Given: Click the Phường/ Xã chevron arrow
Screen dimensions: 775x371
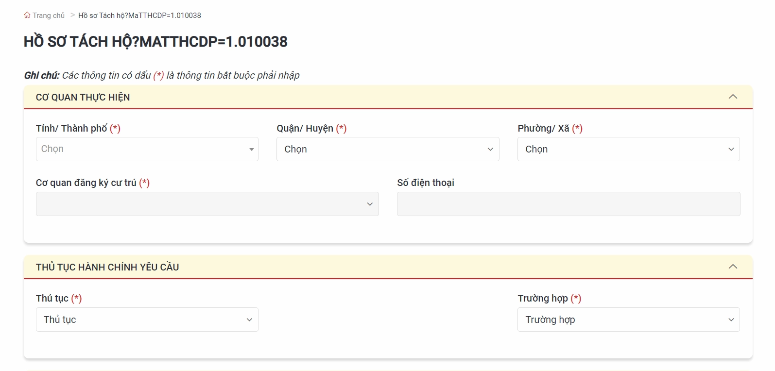Looking at the screenshot, I should click(x=731, y=150).
